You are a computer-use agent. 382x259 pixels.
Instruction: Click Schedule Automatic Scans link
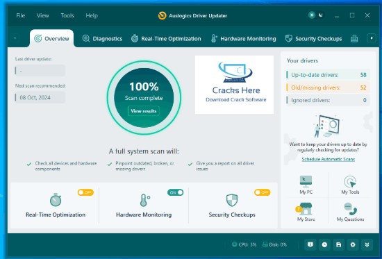pos(328,159)
